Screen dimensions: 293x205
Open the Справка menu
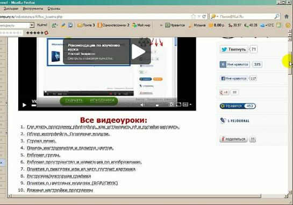(x=54, y=9)
